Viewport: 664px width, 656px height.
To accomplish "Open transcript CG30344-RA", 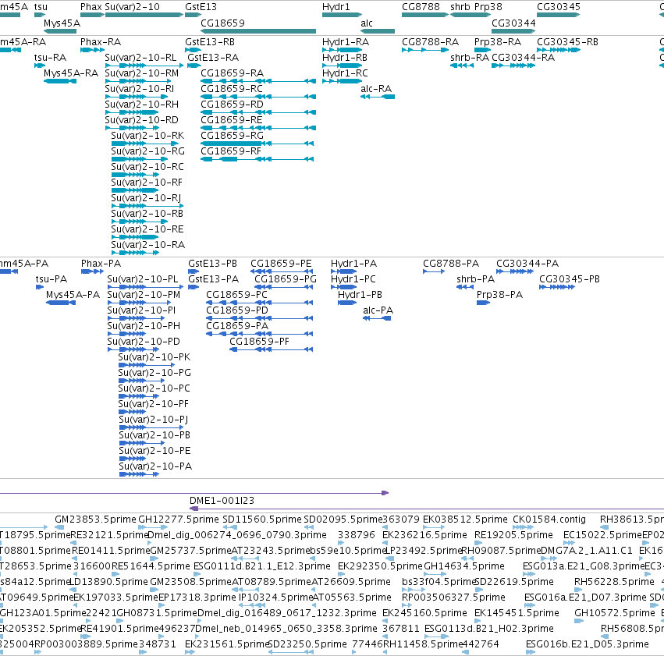I will [523, 58].
